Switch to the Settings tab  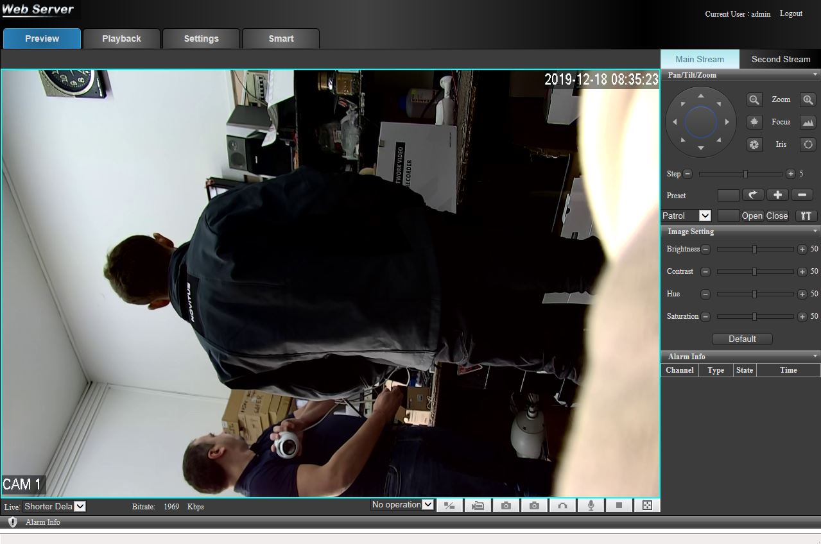tap(201, 38)
